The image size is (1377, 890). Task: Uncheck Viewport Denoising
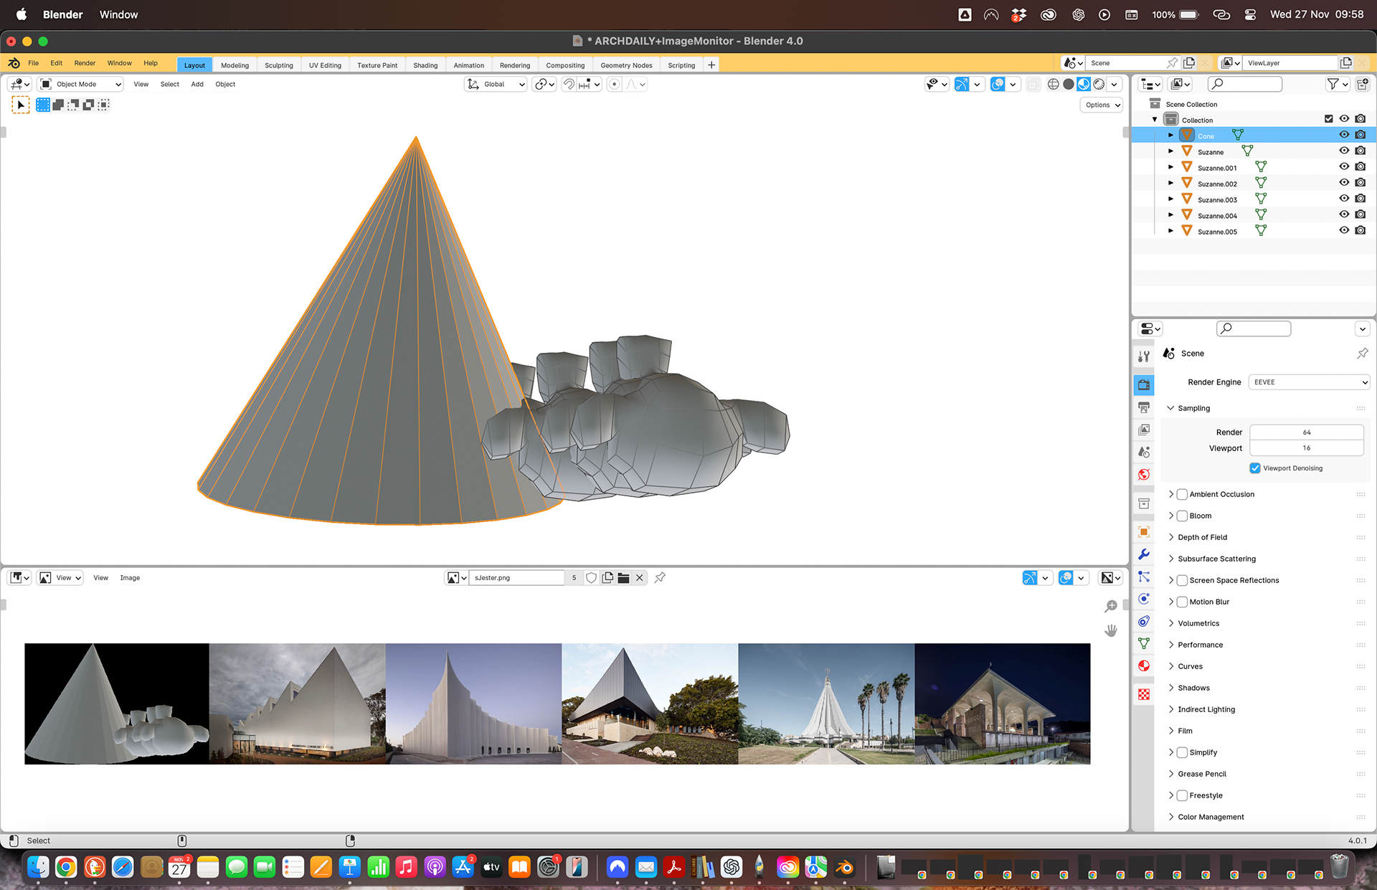[1255, 468]
